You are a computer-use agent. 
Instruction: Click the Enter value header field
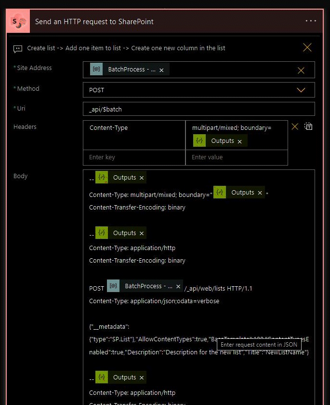coord(237,157)
